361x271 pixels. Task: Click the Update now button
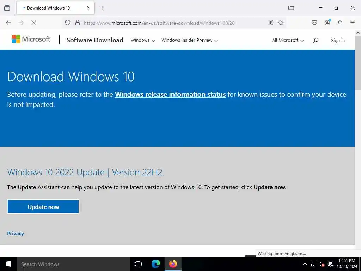pyautogui.click(x=43, y=207)
